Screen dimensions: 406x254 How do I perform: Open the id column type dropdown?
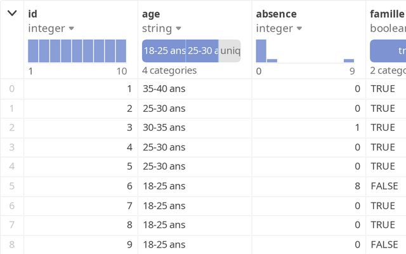click(71, 29)
